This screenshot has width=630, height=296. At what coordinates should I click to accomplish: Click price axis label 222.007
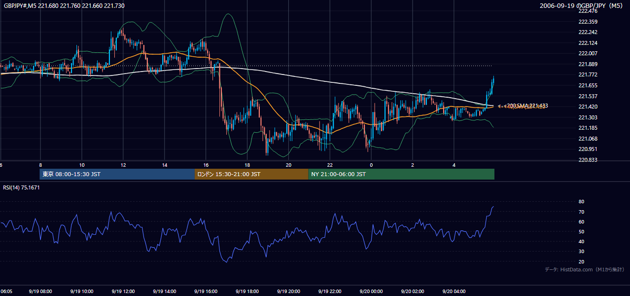click(588, 53)
